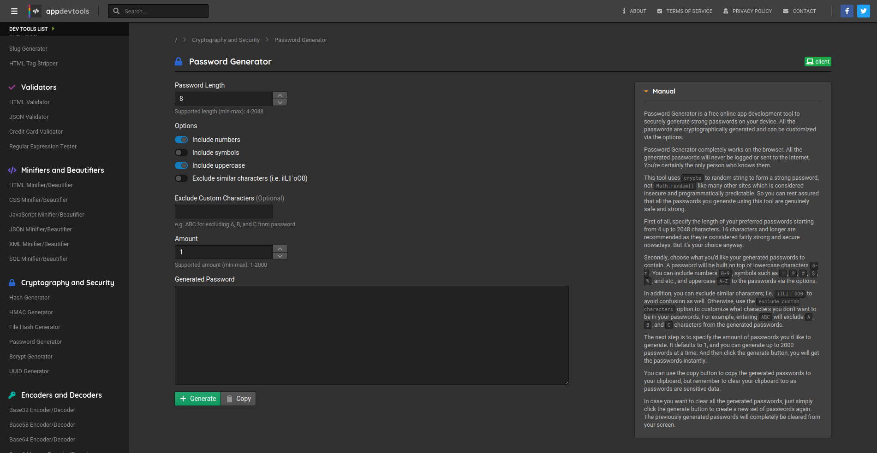This screenshot has width=877, height=453.
Task: Disable the Include numbers toggle
Action: pos(181,140)
